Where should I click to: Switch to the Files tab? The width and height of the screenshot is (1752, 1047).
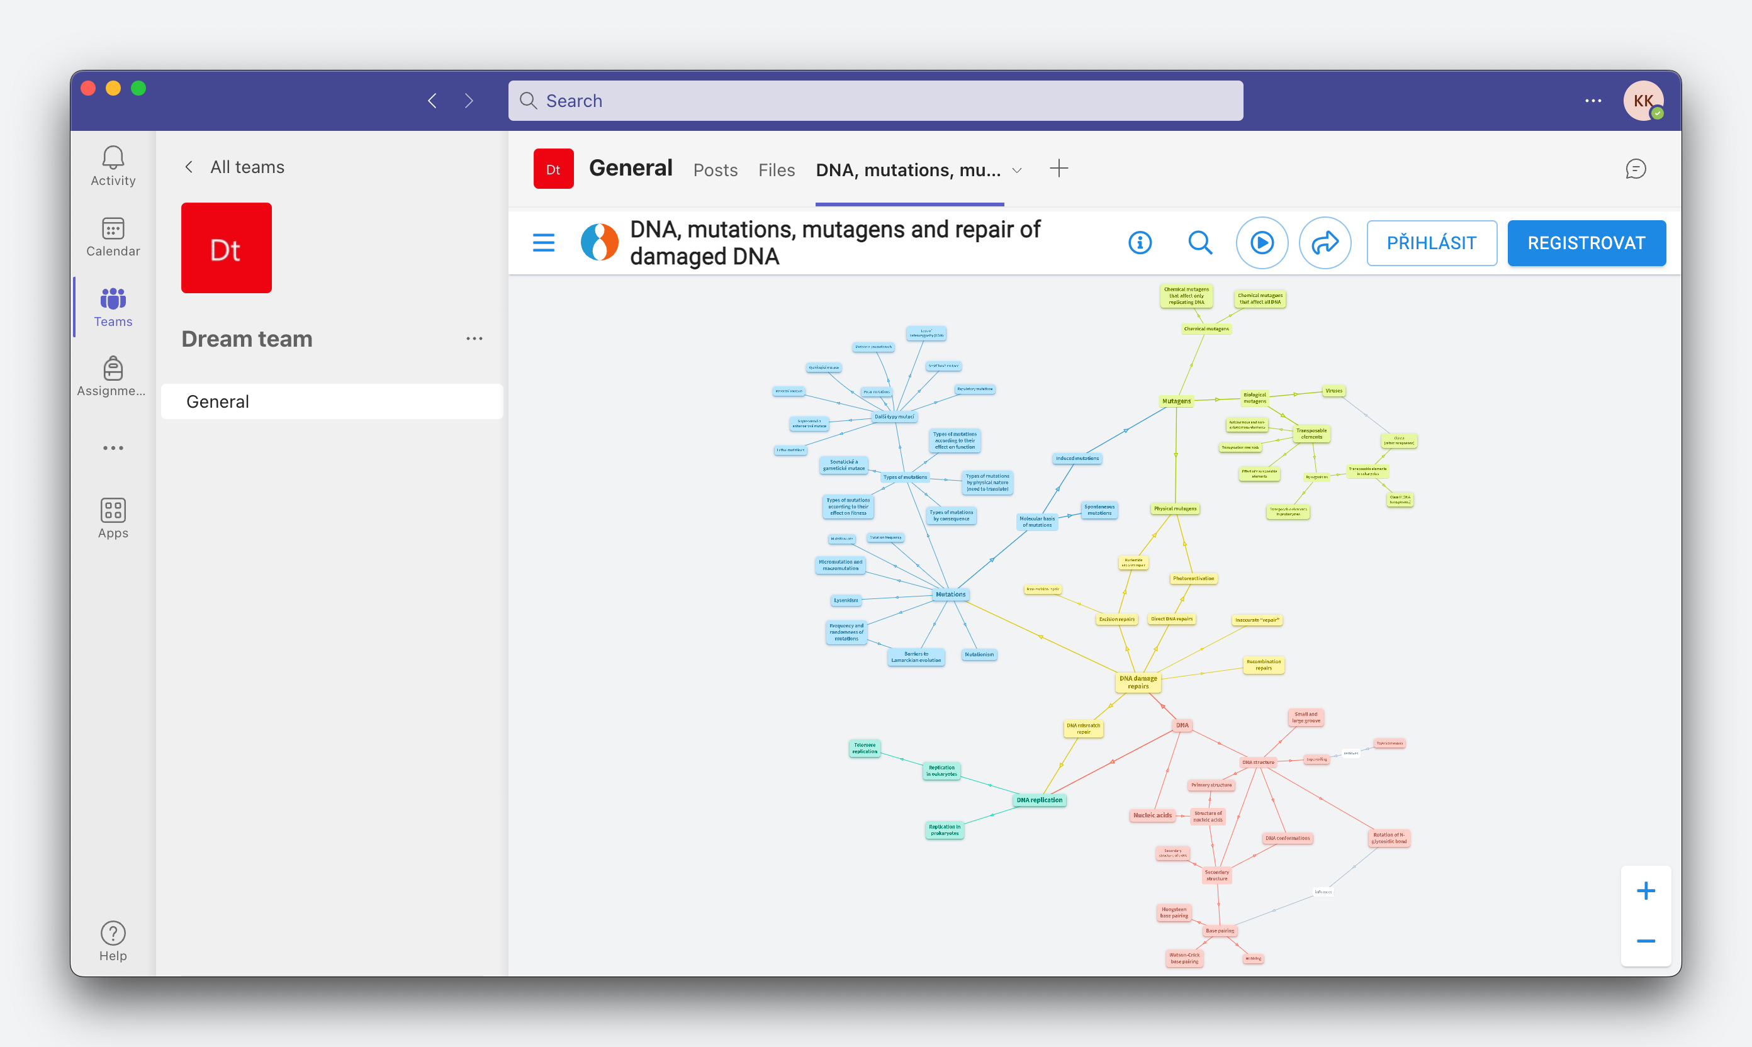(x=776, y=170)
